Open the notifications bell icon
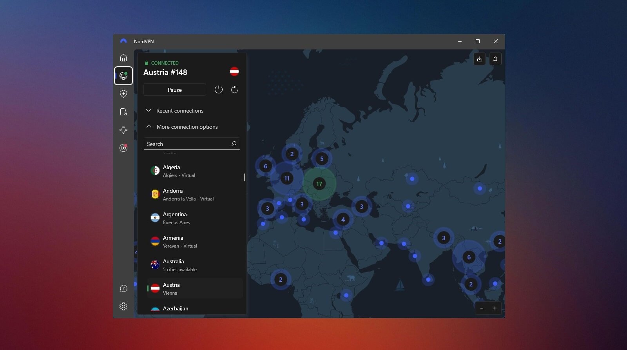Image resolution: width=627 pixels, height=350 pixels. (x=495, y=59)
